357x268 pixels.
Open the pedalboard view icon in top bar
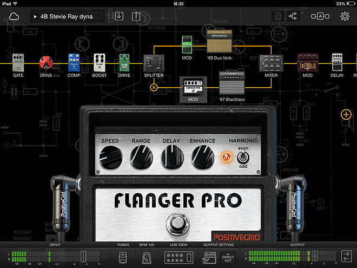pyautogui.click(x=278, y=16)
